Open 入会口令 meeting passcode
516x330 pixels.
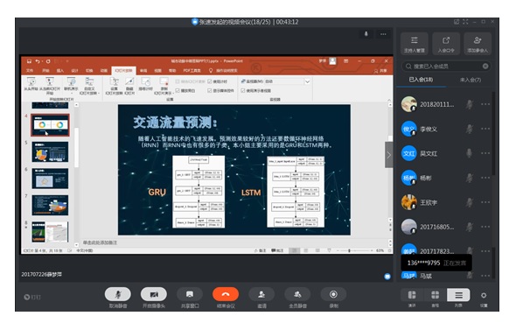(446, 44)
